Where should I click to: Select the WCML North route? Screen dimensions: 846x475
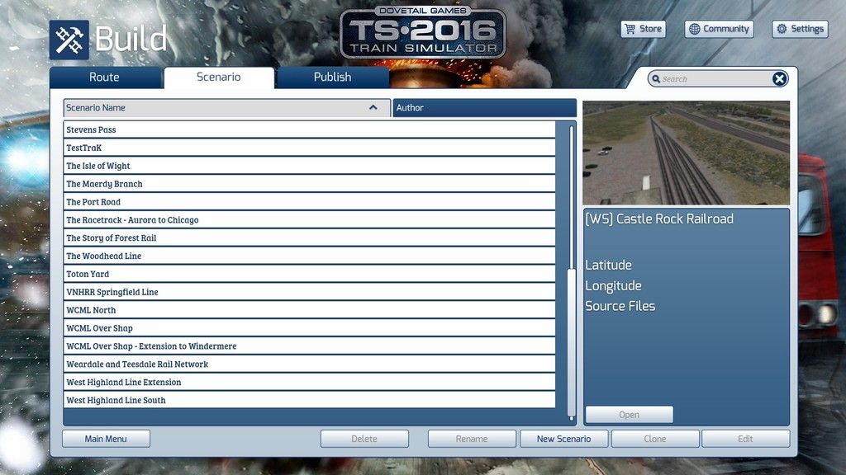pyautogui.click(x=310, y=310)
